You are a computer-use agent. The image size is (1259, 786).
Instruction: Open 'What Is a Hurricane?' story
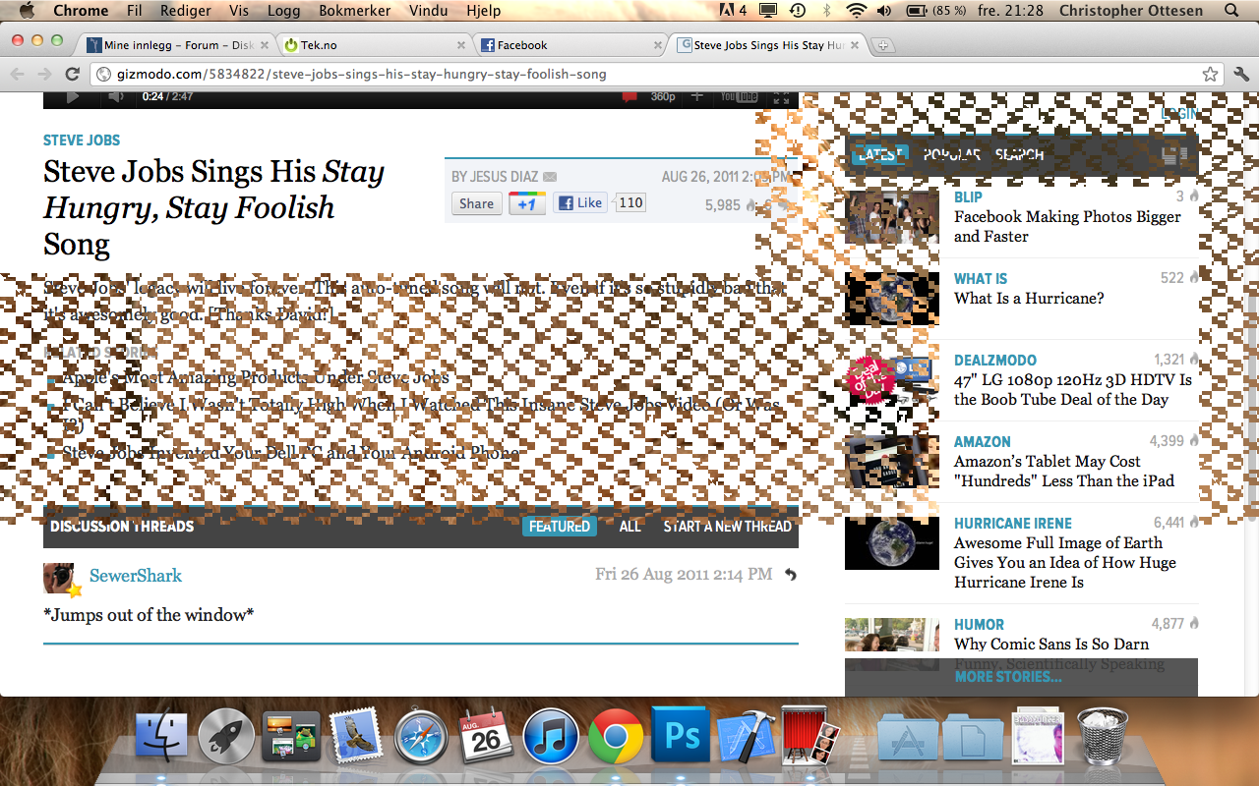[x=1029, y=299]
